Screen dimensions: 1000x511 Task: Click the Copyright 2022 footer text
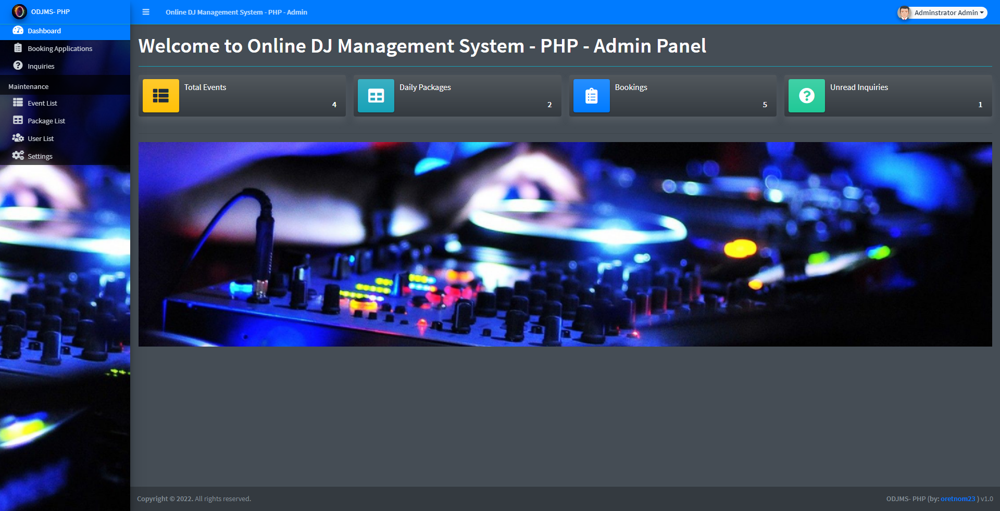(194, 499)
